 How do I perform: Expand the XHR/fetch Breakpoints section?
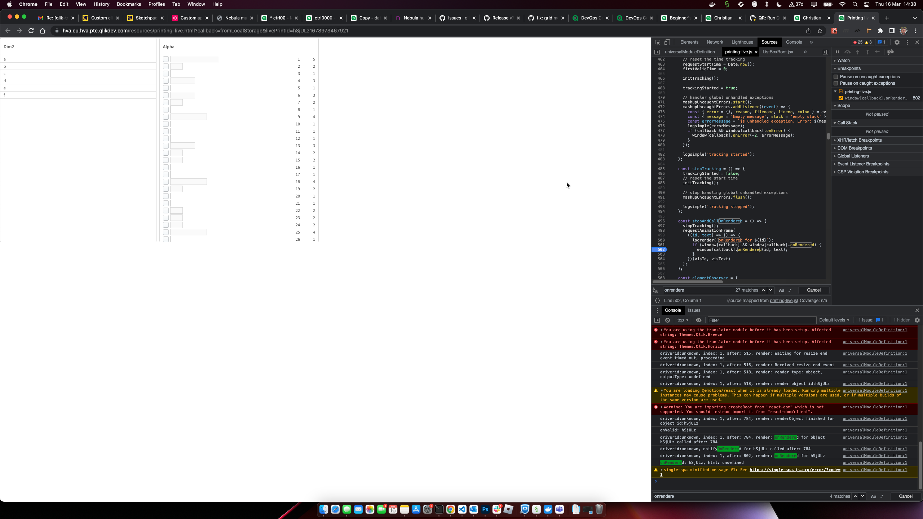pos(835,140)
